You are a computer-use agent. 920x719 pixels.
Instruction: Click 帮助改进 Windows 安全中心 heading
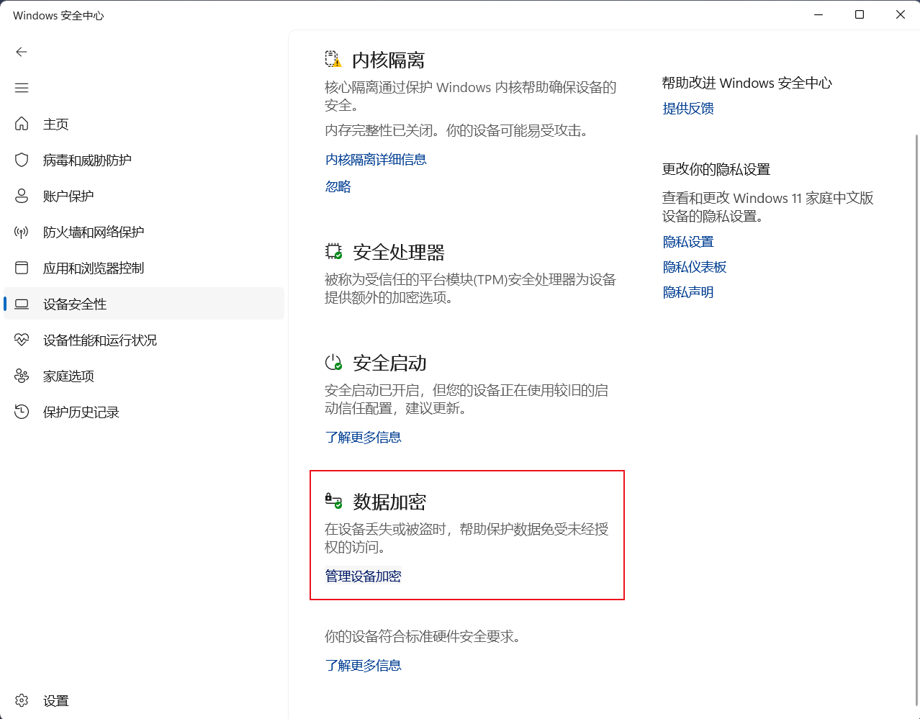[x=747, y=83]
